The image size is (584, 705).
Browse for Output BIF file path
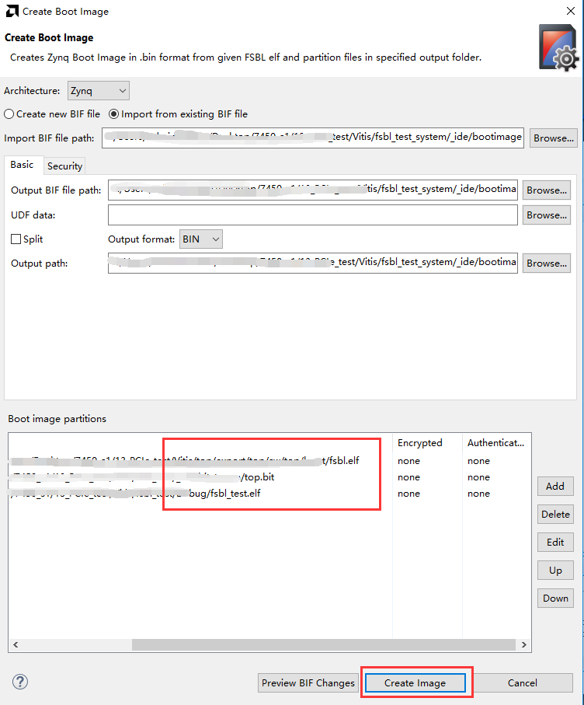pyautogui.click(x=547, y=190)
